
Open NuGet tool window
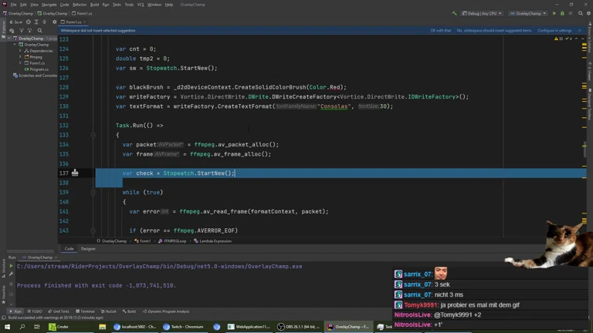pyautogui.click(x=109, y=311)
